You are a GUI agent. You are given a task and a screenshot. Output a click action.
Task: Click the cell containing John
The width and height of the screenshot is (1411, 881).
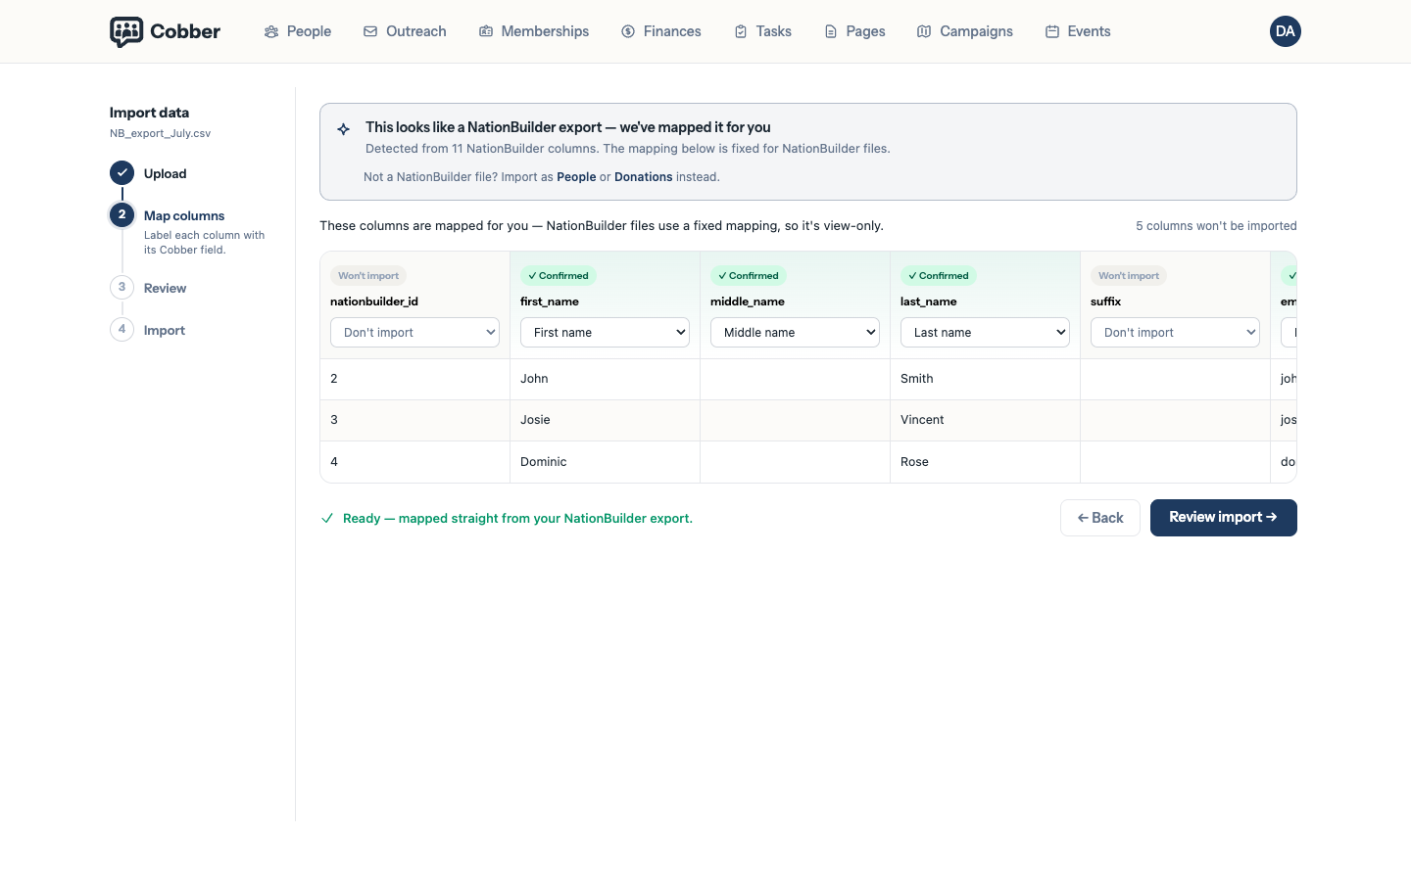605,379
